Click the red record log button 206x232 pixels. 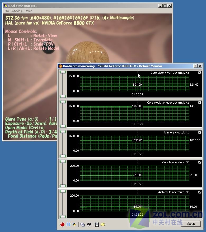(x=62, y=224)
